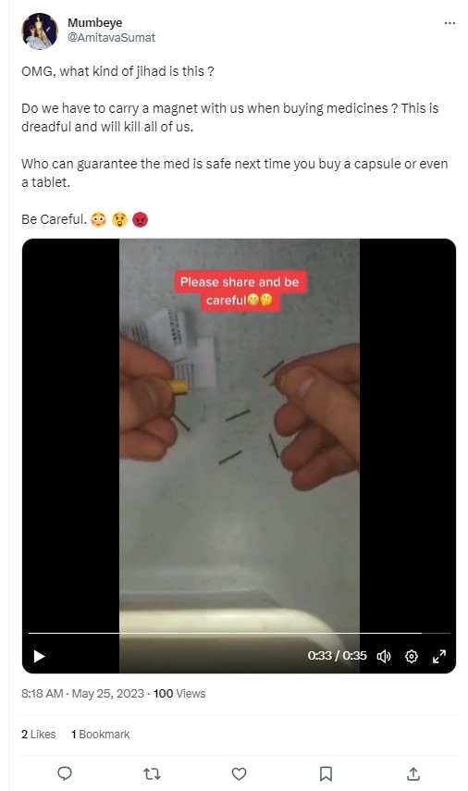The width and height of the screenshot is (468, 791).
Task: Open the Mumbeye display name link
Action: (95, 23)
